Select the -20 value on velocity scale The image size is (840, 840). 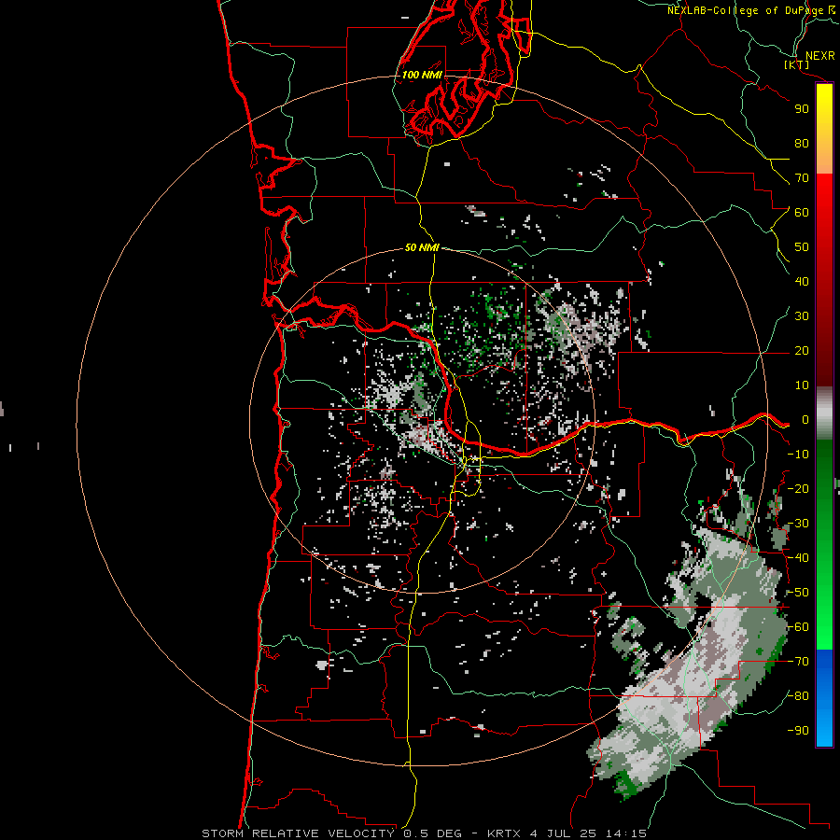click(798, 488)
